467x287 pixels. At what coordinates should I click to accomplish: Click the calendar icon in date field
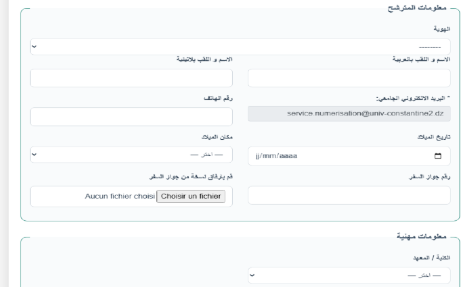pyautogui.click(x=438, y=157)
